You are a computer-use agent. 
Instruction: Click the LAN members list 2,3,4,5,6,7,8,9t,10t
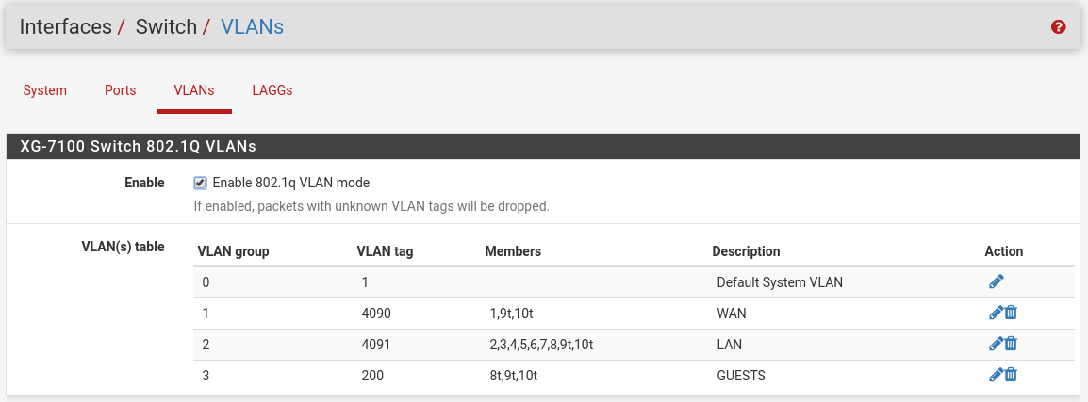[x=541, y=345]
